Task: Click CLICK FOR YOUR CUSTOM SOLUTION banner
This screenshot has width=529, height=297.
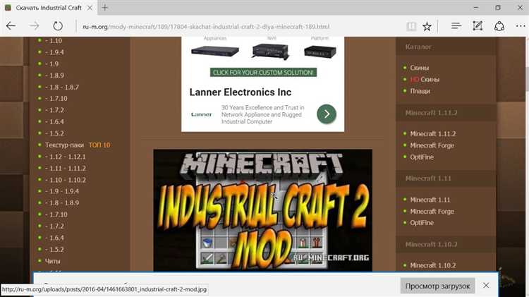Action: (263, 72)
